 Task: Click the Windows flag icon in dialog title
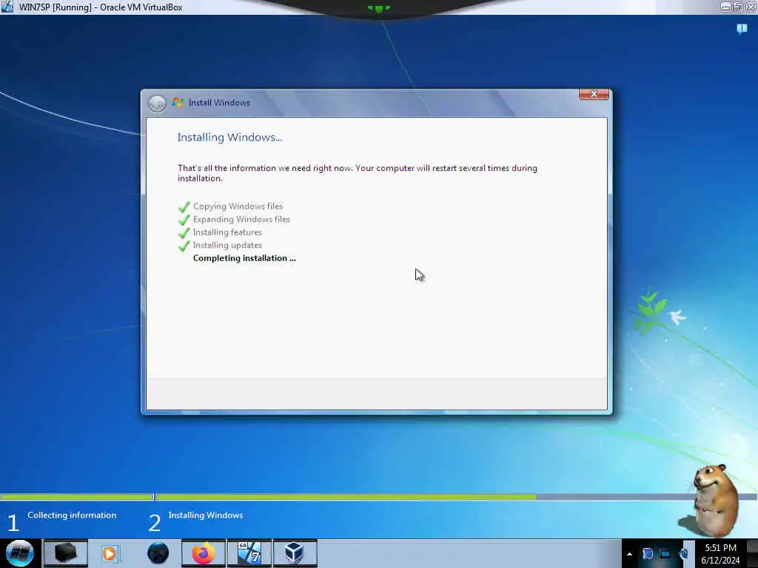click(x=178, y=102)
